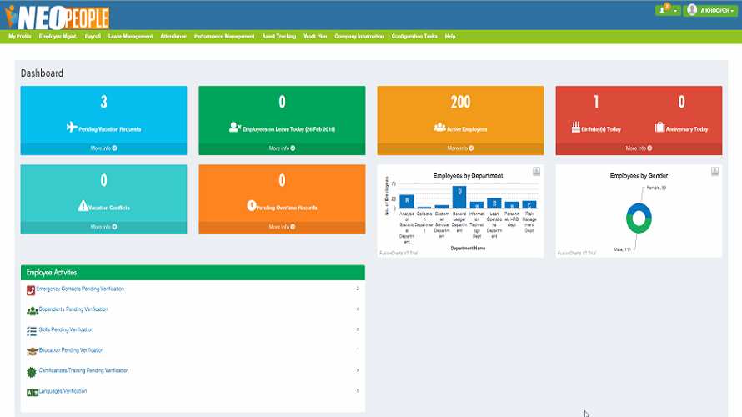Open More info under Pending Vacation Requests

(103, 148)
